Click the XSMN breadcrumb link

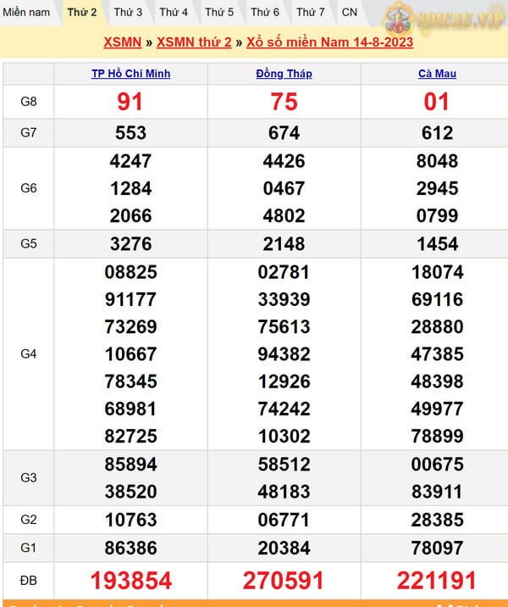[123, 42]
